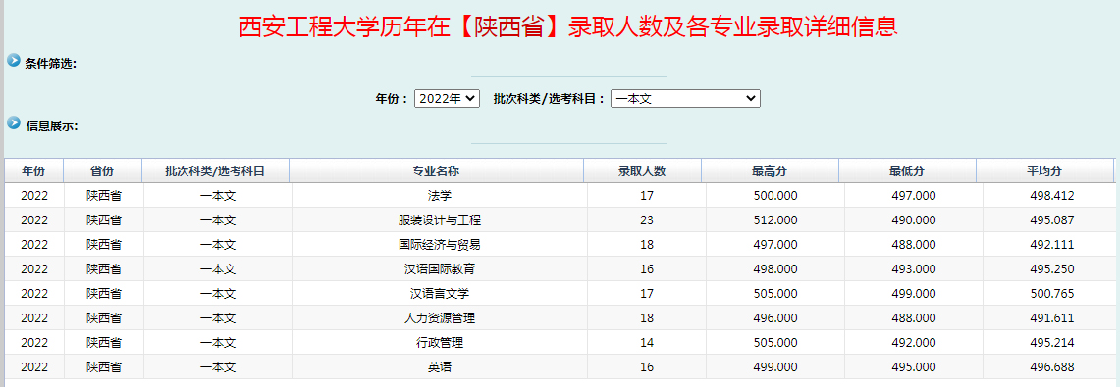Select the 汉语国际教育 major cell

click(440, 268)
